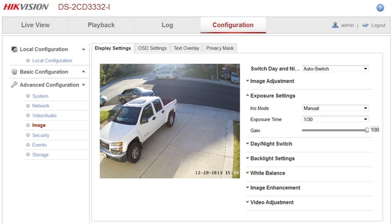Screen dimensions: 392x224
Task: Open the Storage settings link
Action: point(40,155)
